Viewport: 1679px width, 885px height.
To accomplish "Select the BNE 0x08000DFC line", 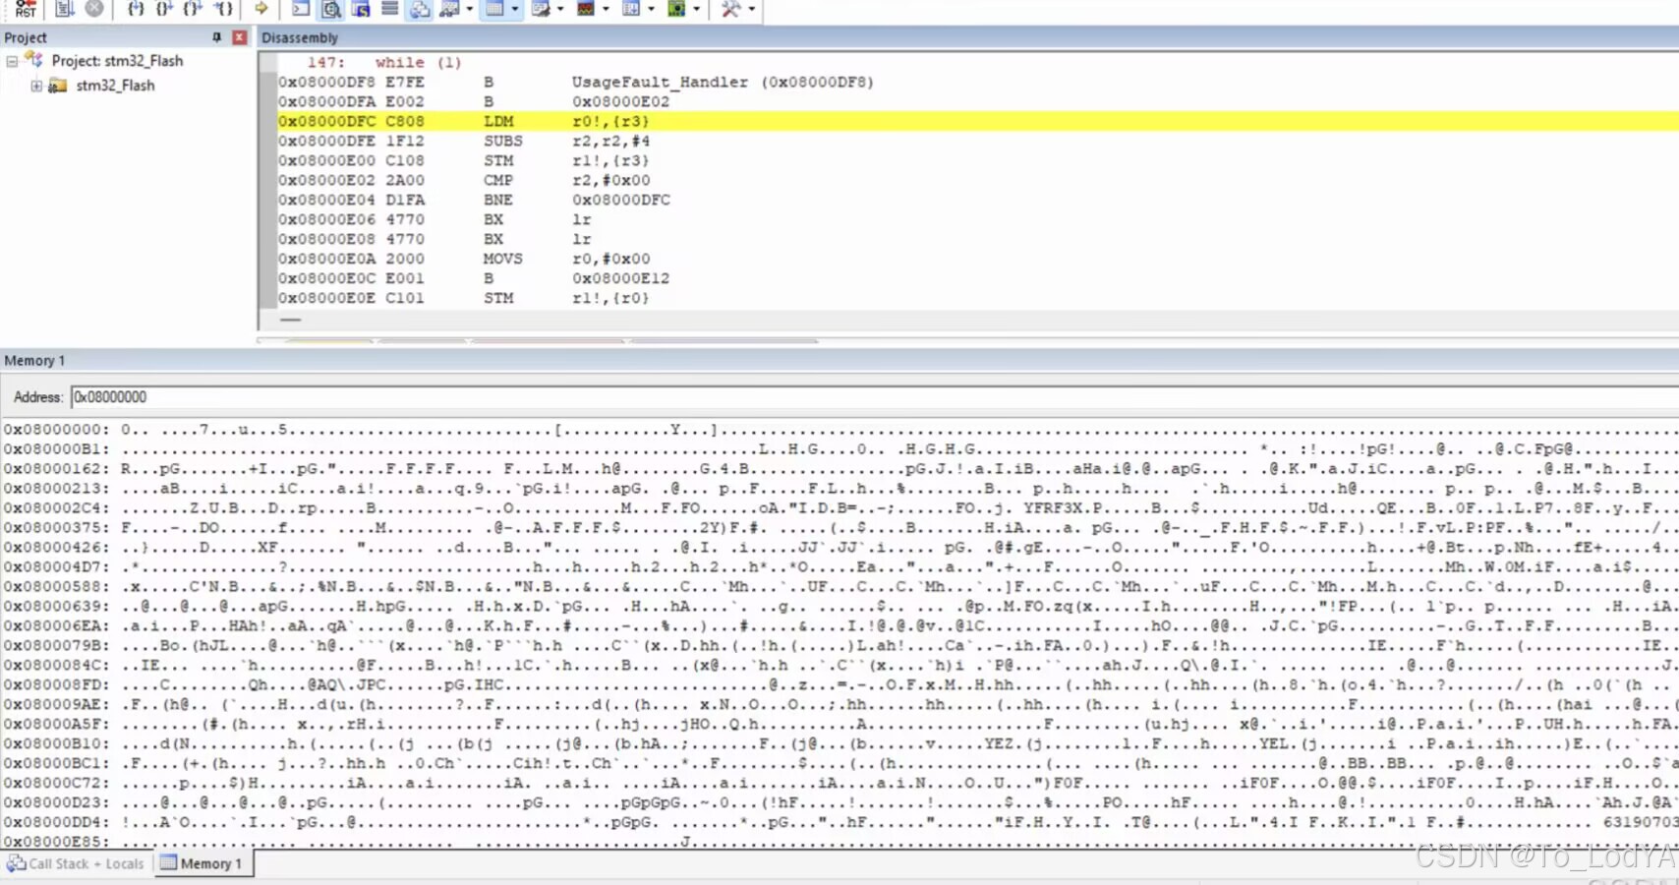I will click(x=977, y=200).
